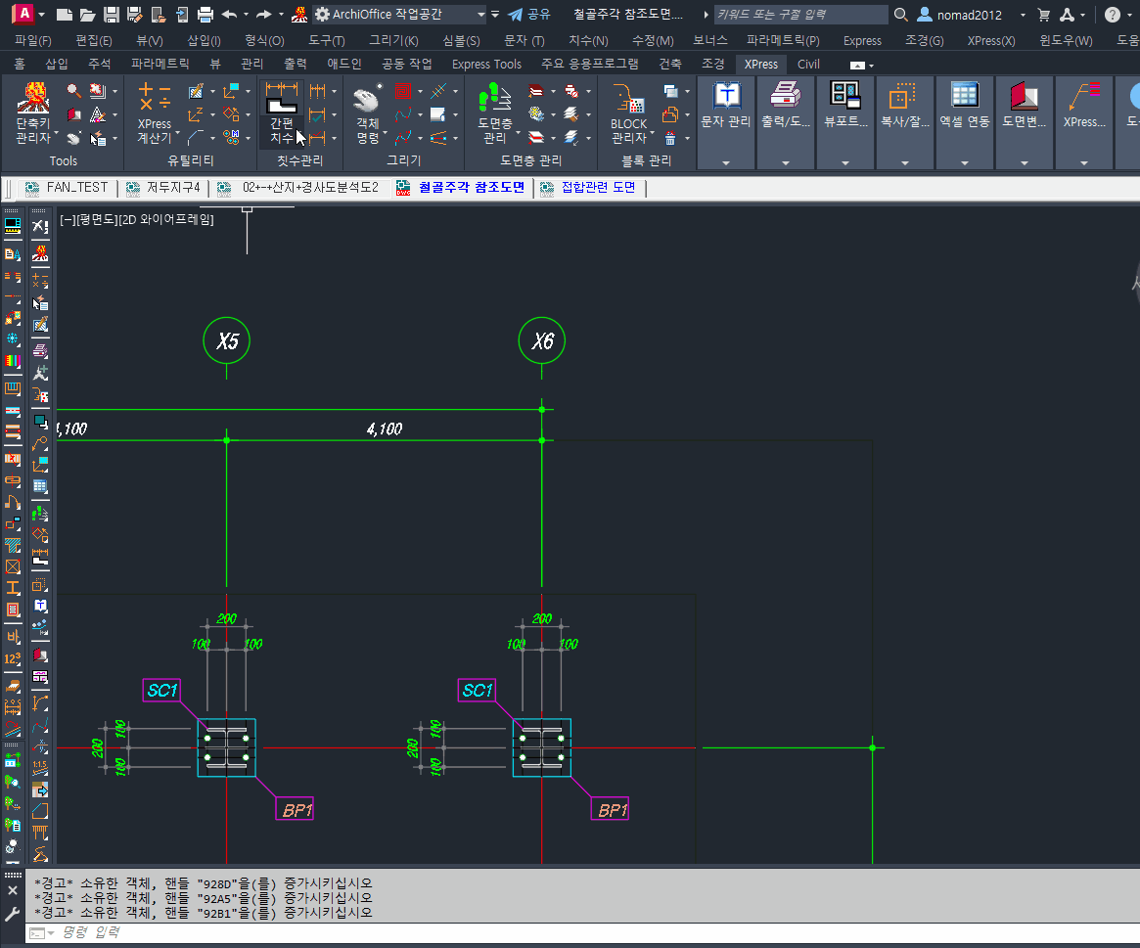Switch to 02+-+산지+경사도분석도2 drawing tab

299,188
